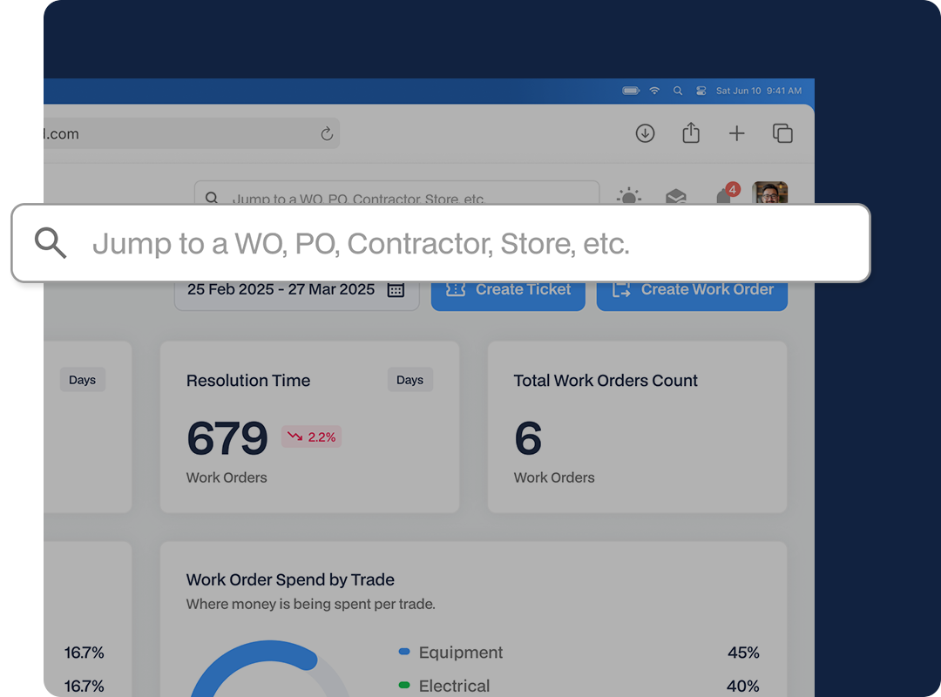941x697 pixels.
Task: Click the Wi-Fi status menu
Action: pos(654,91)
